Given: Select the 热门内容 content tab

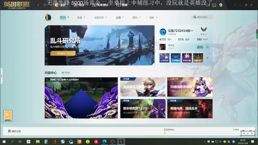Looking at the screenshot, I should [x=66, y=73].
